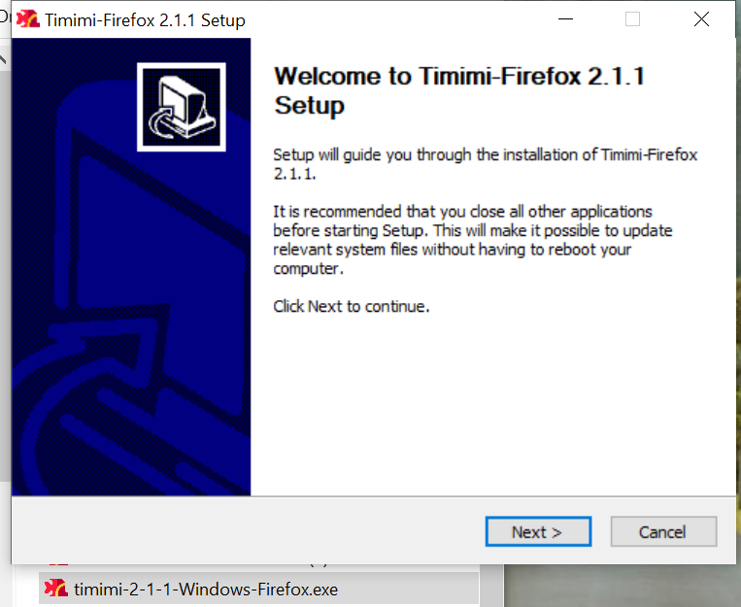Click the greyed-out maximize box
Screen dimensions: 741x607
click(632, 19)
